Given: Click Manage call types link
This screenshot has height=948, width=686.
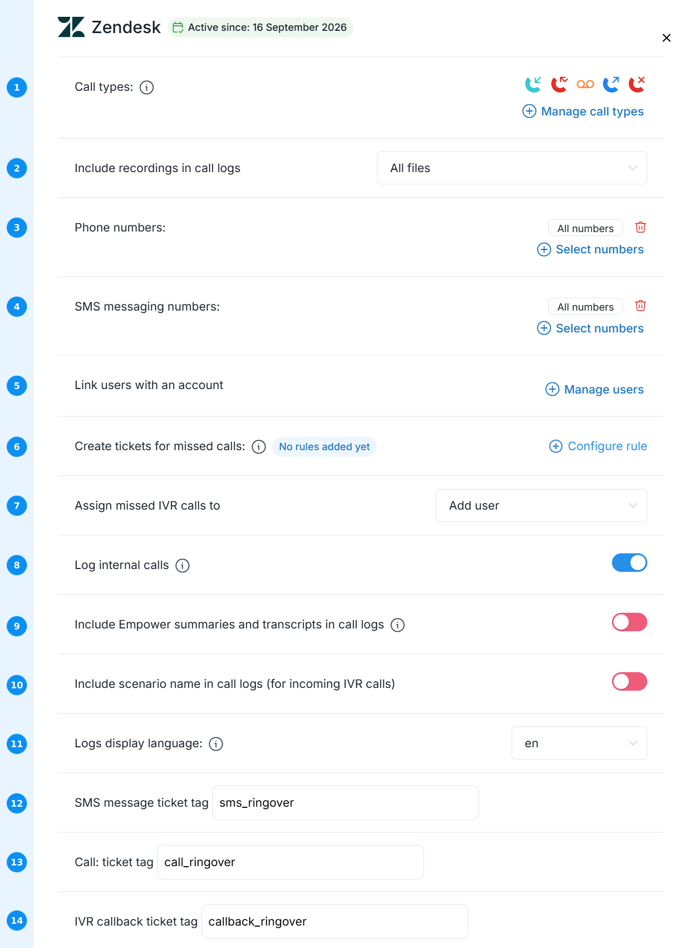Looking at the screenshot, I should [583, 112].
